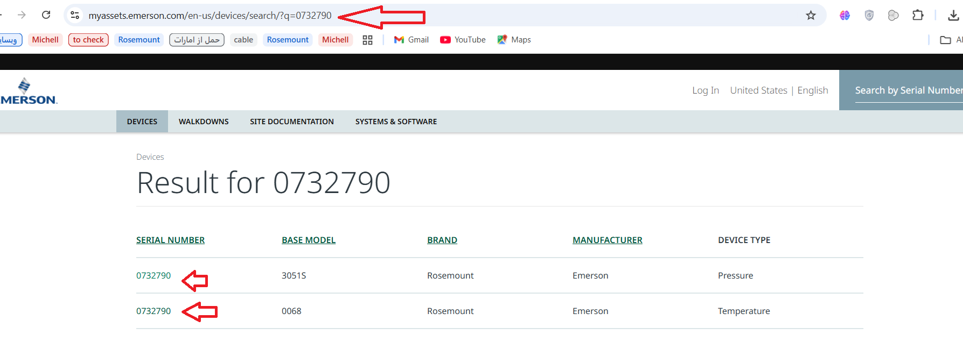Open the 'cable' bookmark
963x356 pixels.
pyautogui.click(x=243, y=40)
